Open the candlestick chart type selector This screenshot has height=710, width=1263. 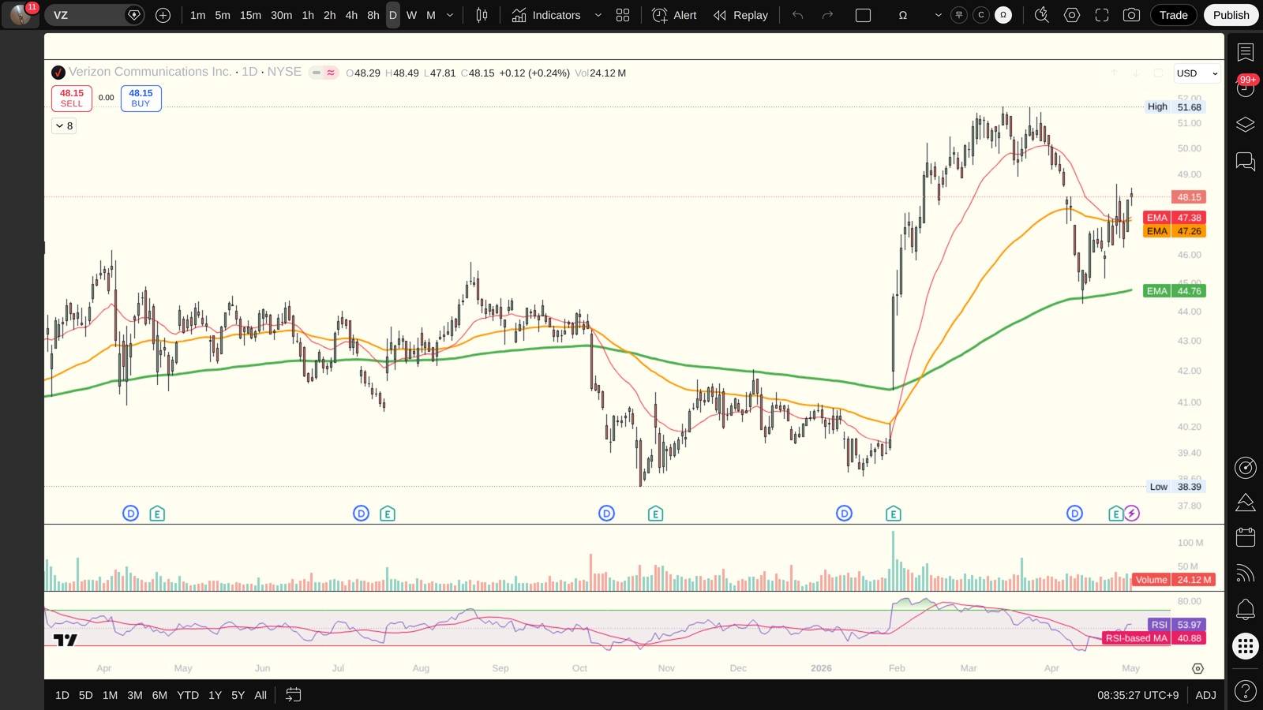point(482,15)
